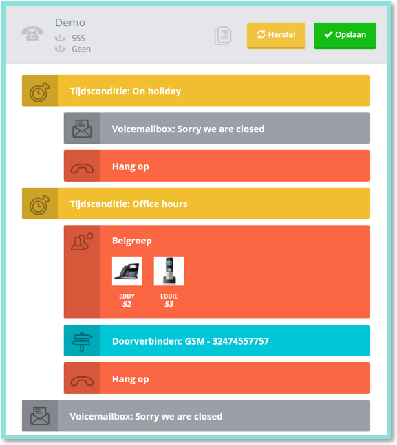Click the 555 number under Demo
The image size is (397, 445).
78,38
